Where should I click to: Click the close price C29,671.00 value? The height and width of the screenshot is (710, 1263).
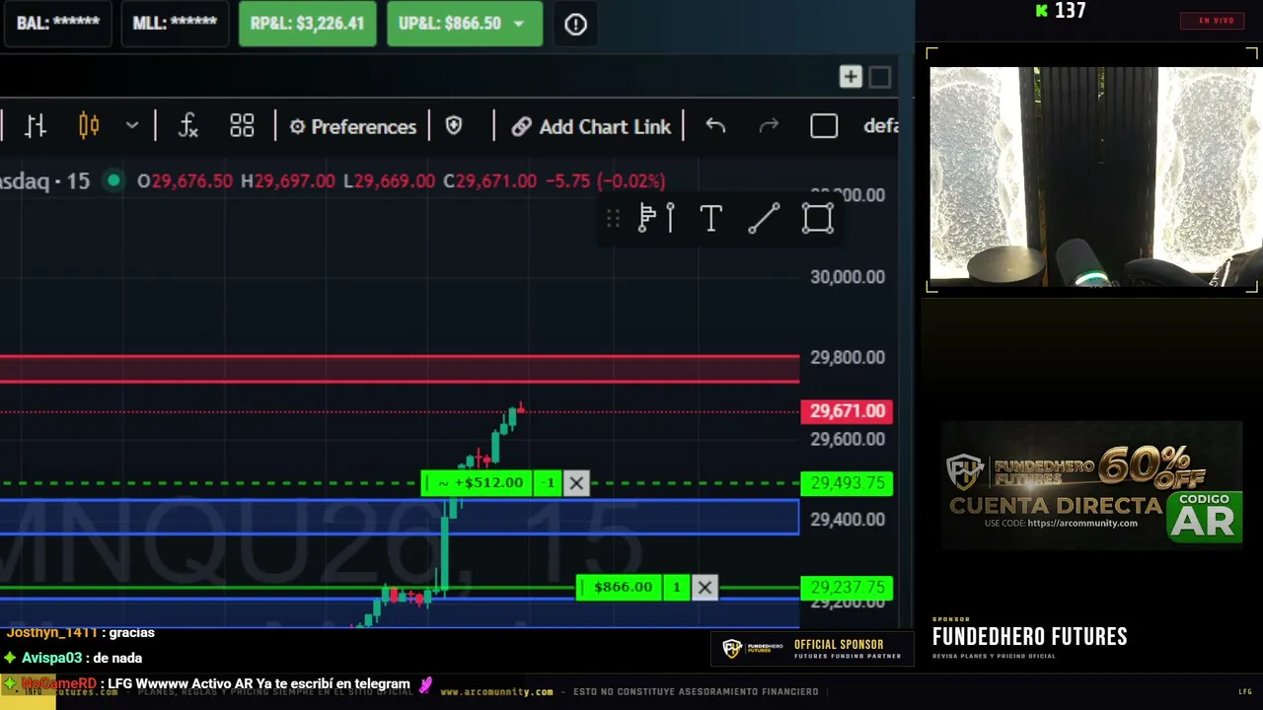pos(489,181)
